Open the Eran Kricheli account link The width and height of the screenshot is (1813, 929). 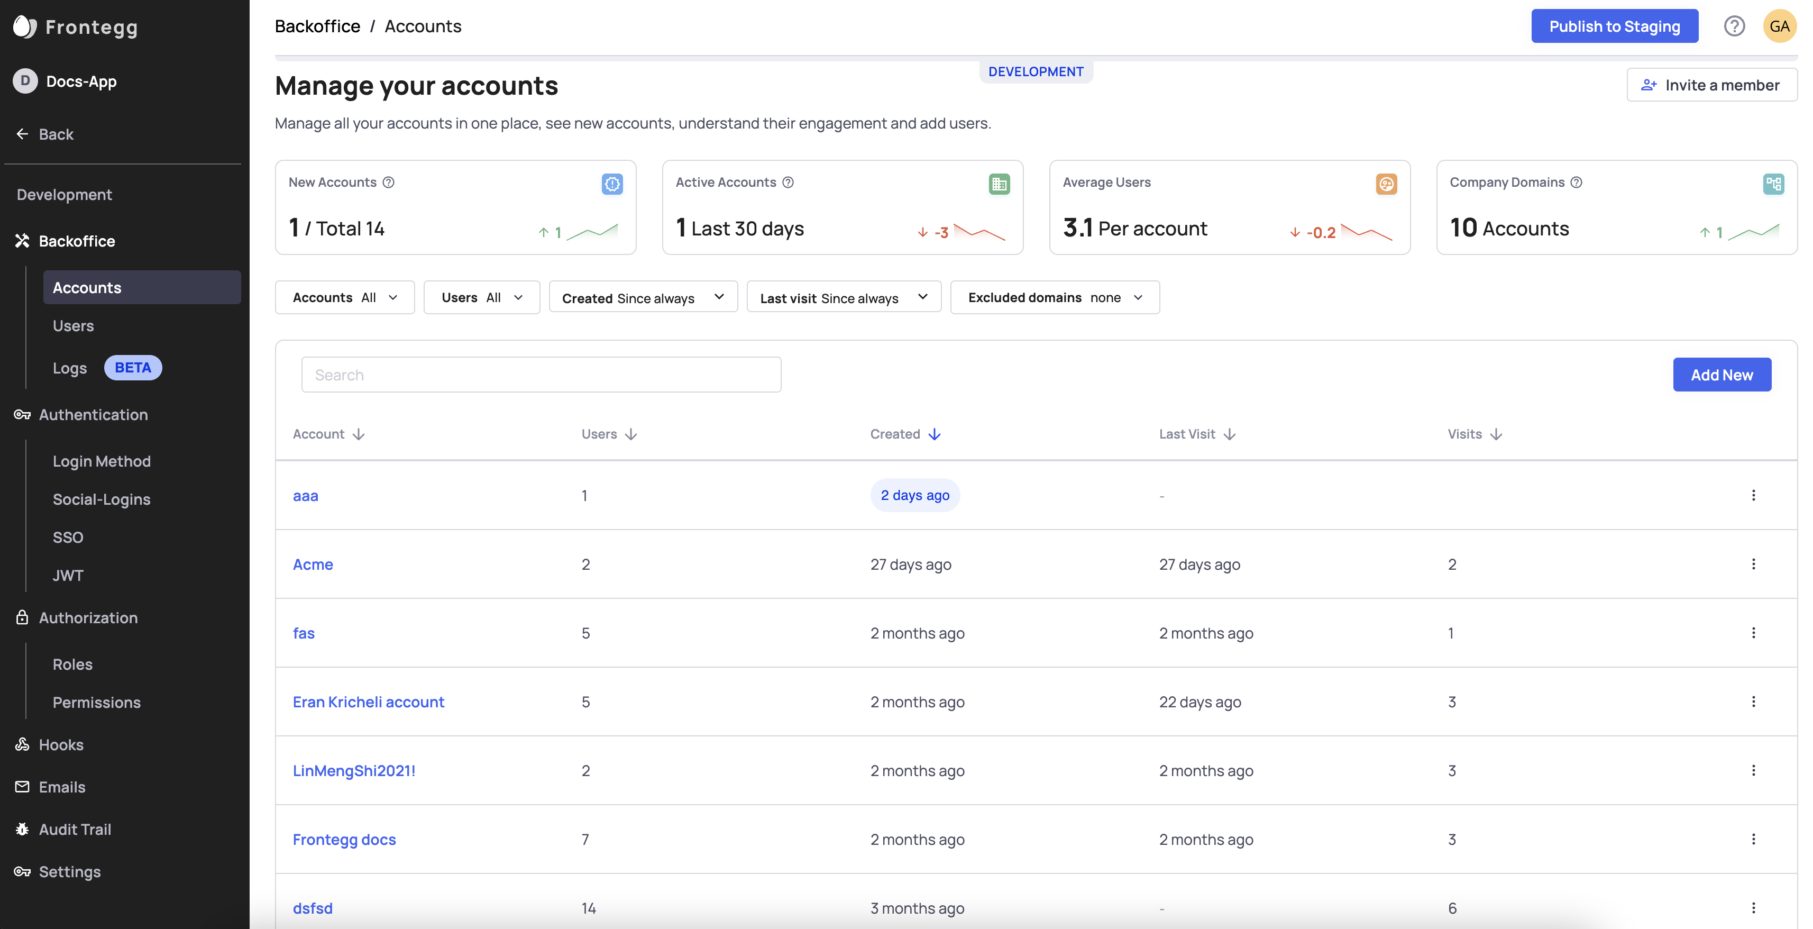pyautogui.click(x=368, y=702)
